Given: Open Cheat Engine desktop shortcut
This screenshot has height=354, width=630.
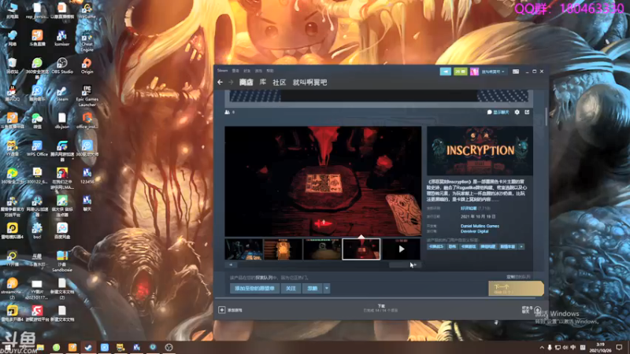Looking at the screenshot, I should tap(87, 42).
